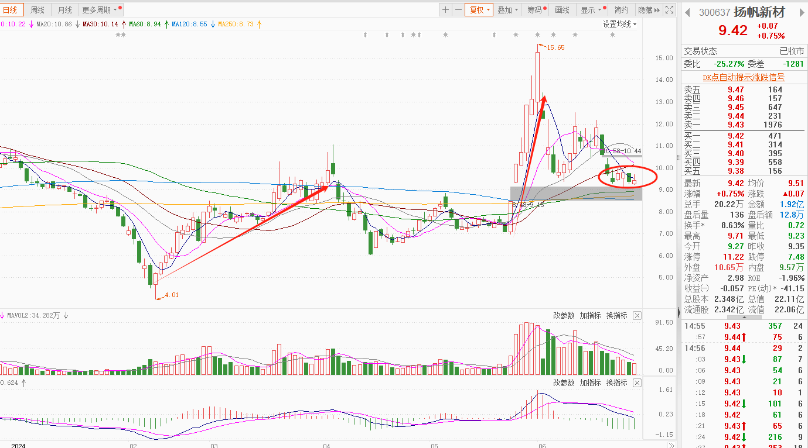Open 叠加 overlay dropdown
This screenshot has height=448, width=808.
tap(507, 10)
